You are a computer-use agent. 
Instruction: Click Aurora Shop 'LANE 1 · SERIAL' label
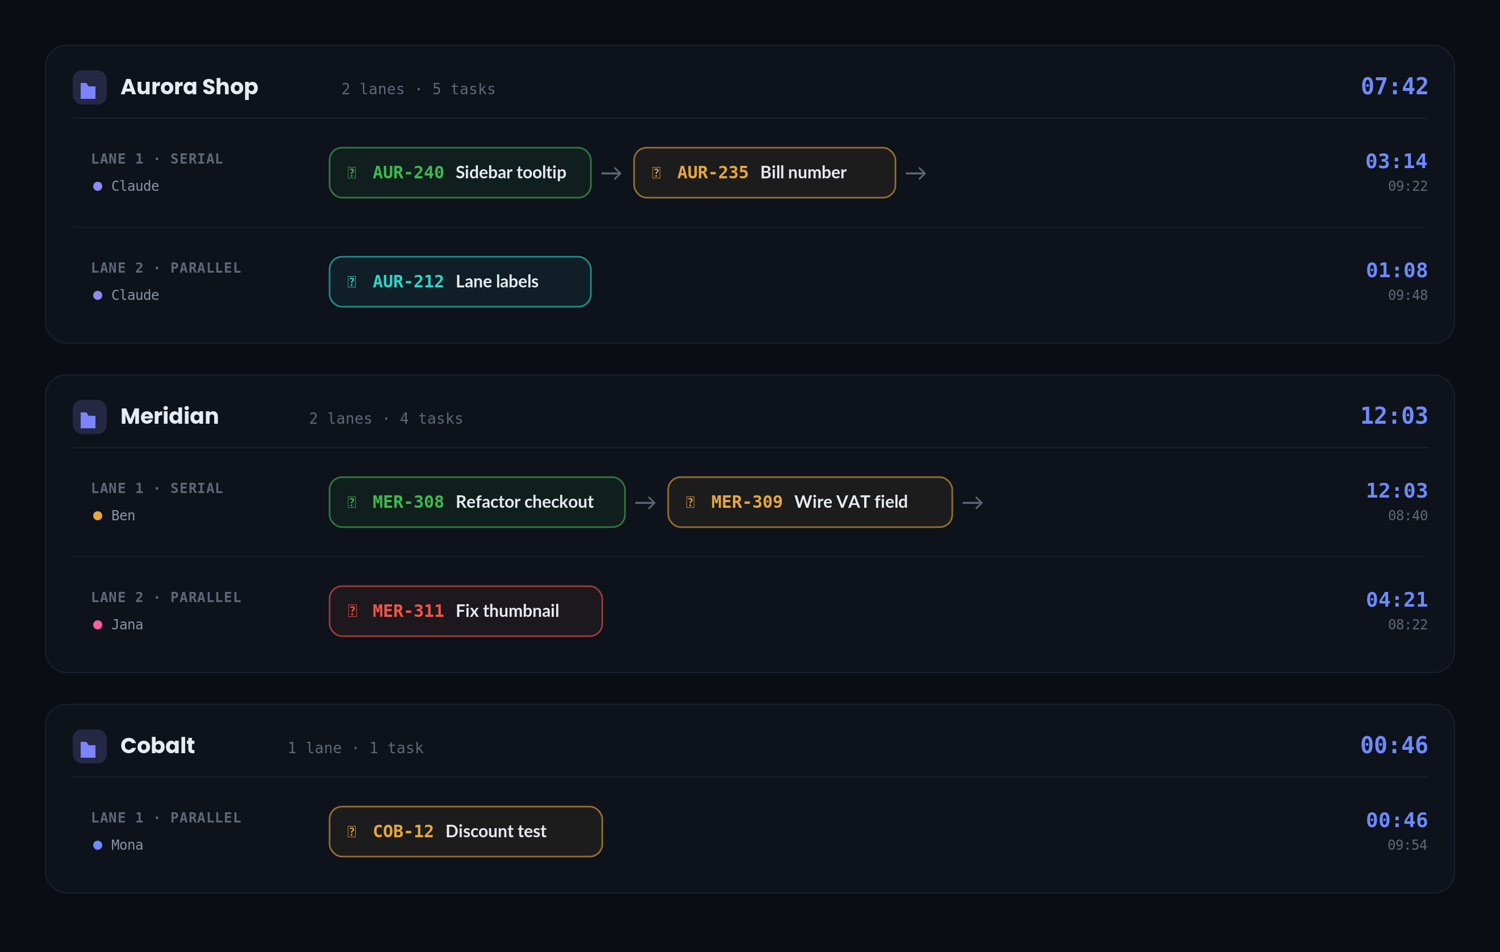click(157, 159)
